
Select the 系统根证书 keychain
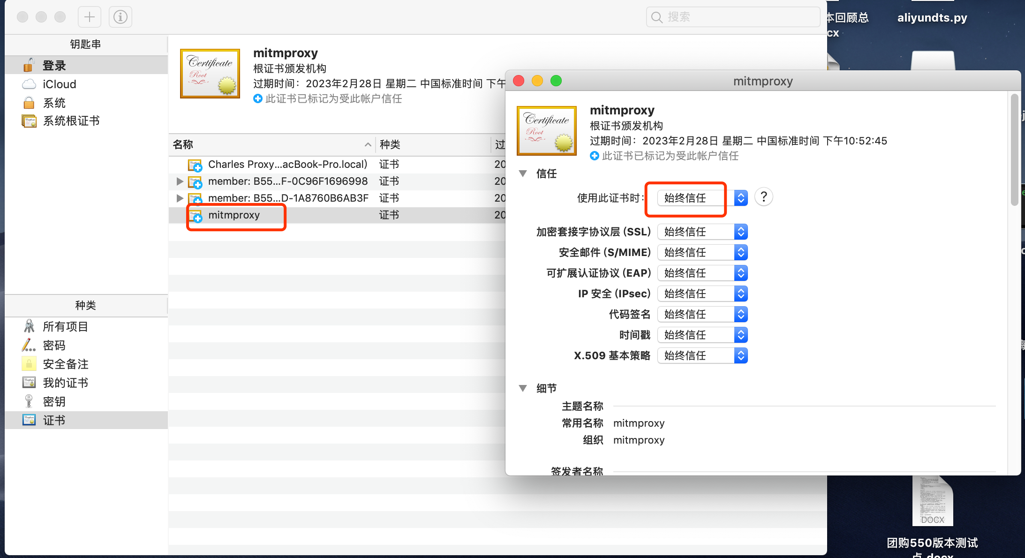(x=86, y=121)
